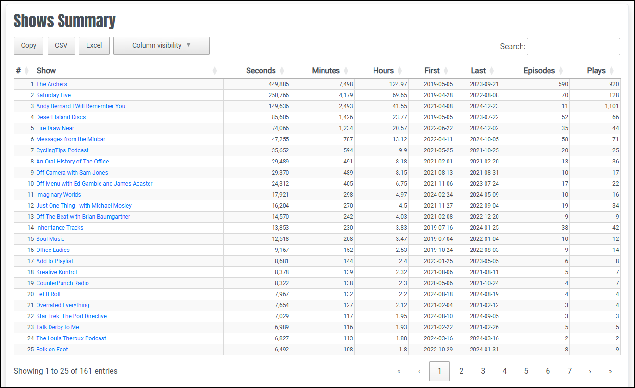Image resolution: width=635 pixels, height=388 pixels.
Task: Open Off Camera with Sam Jones link
Action: coord(72,173)
